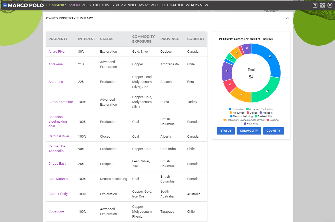Toggle the Prefeasibility legend item

click(263, 116)
